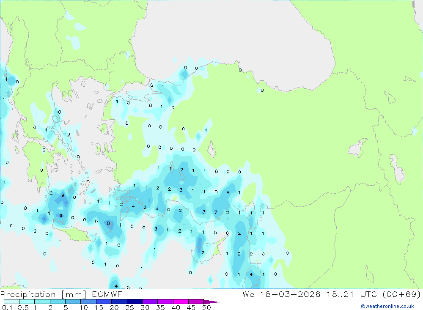Click the violet swatch between 30 and 35
Image resolution: width=423 pixels, height=310 pixels.
point(150,302)
